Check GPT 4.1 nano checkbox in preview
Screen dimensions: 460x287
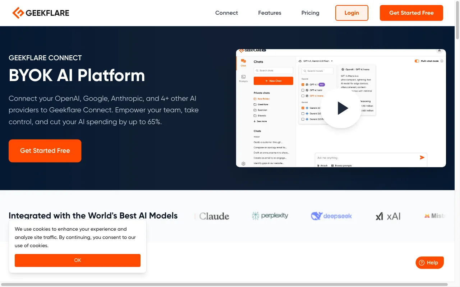tap(303, 96)
